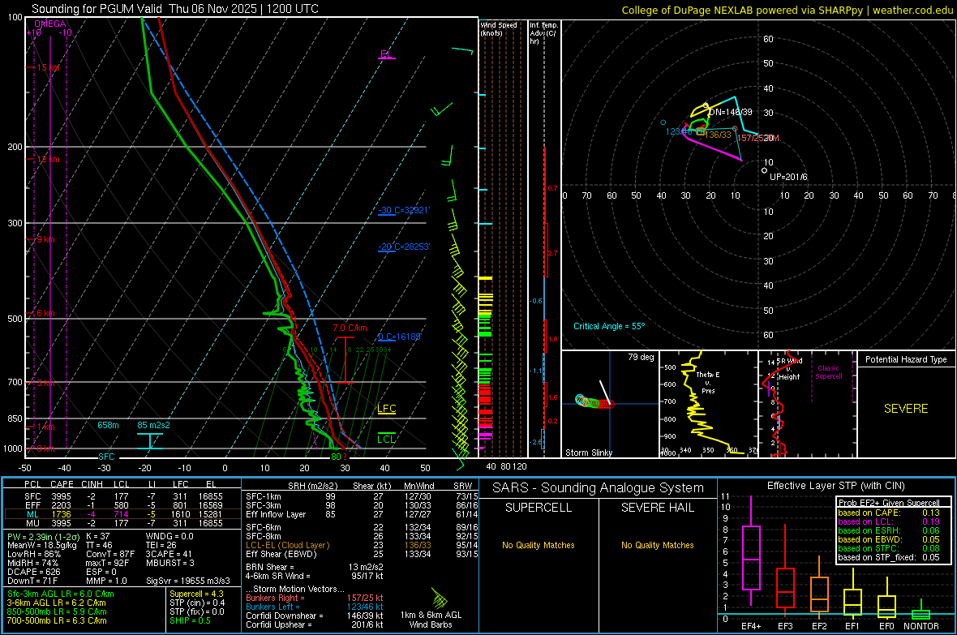Click the 'Potential Hazard Type' header
957x635 pixels.
click(906, 359)
